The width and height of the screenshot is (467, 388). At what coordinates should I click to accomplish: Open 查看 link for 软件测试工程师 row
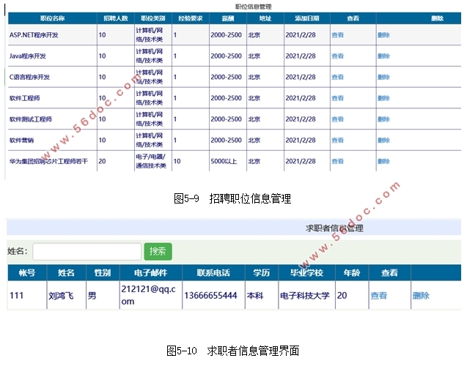point(338,119)
